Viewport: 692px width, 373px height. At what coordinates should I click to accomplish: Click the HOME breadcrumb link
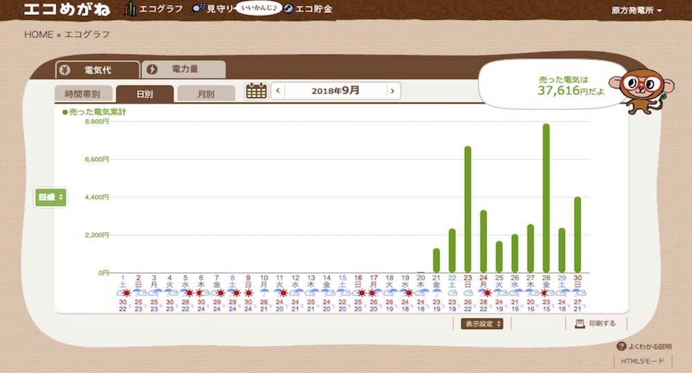[x=39, y=35]
